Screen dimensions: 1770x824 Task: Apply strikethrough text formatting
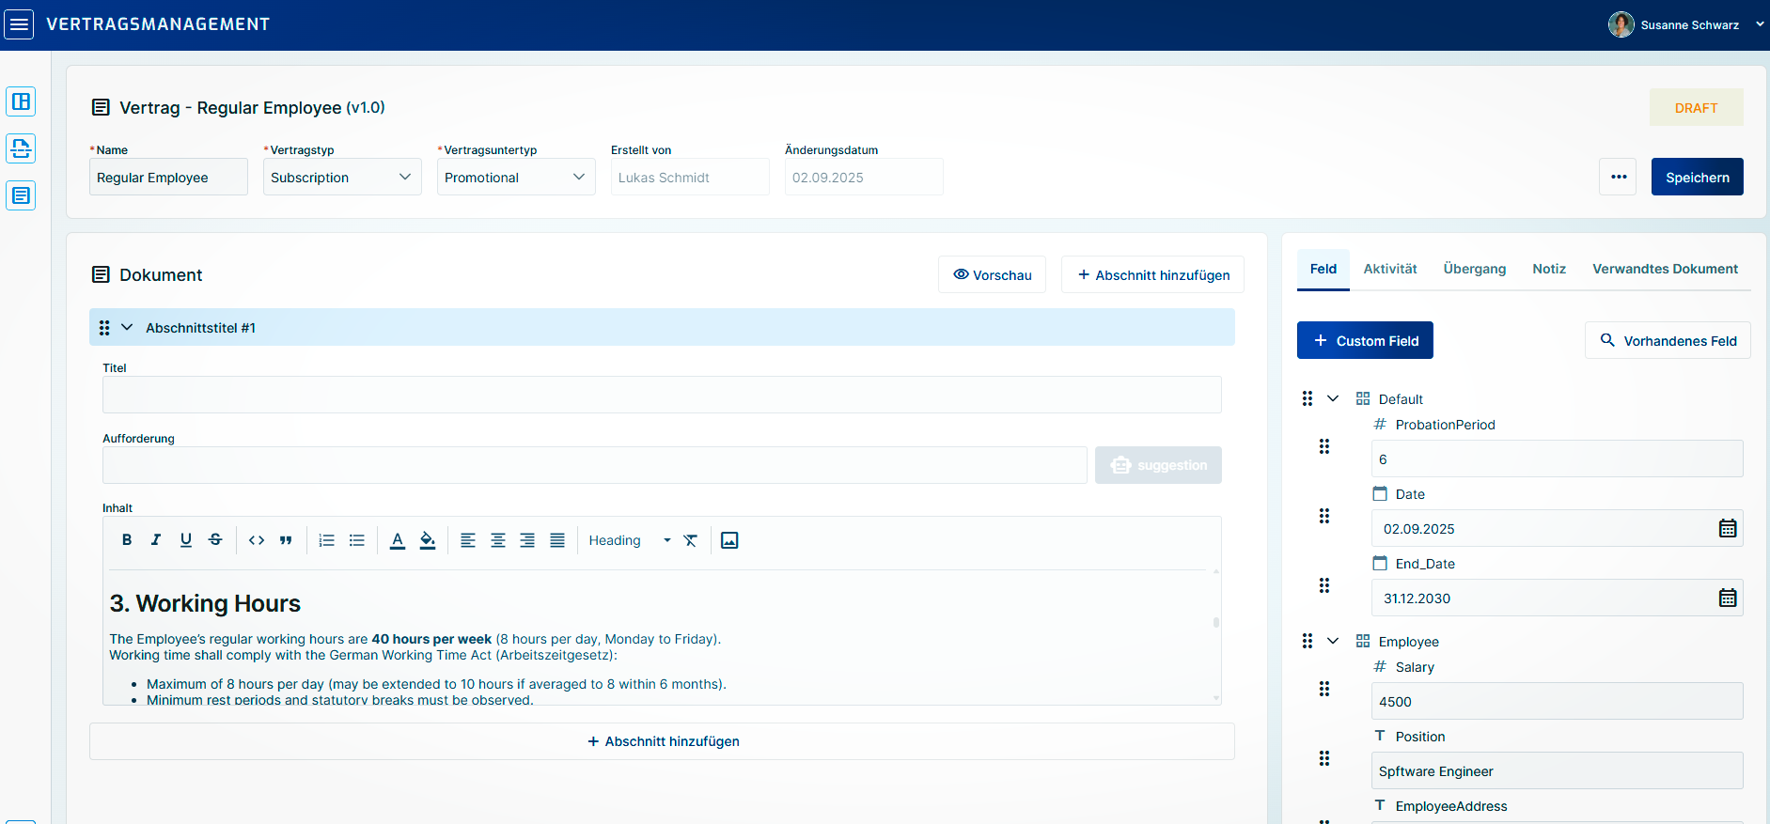(x=215, y=540)
